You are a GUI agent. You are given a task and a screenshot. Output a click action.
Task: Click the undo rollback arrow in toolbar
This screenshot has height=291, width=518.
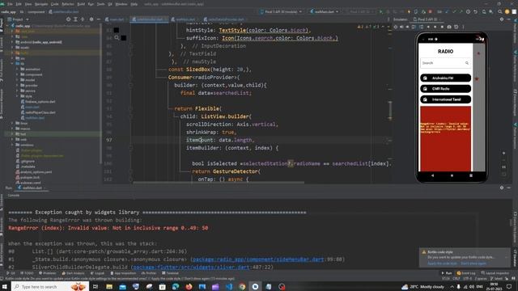point(475,11)
